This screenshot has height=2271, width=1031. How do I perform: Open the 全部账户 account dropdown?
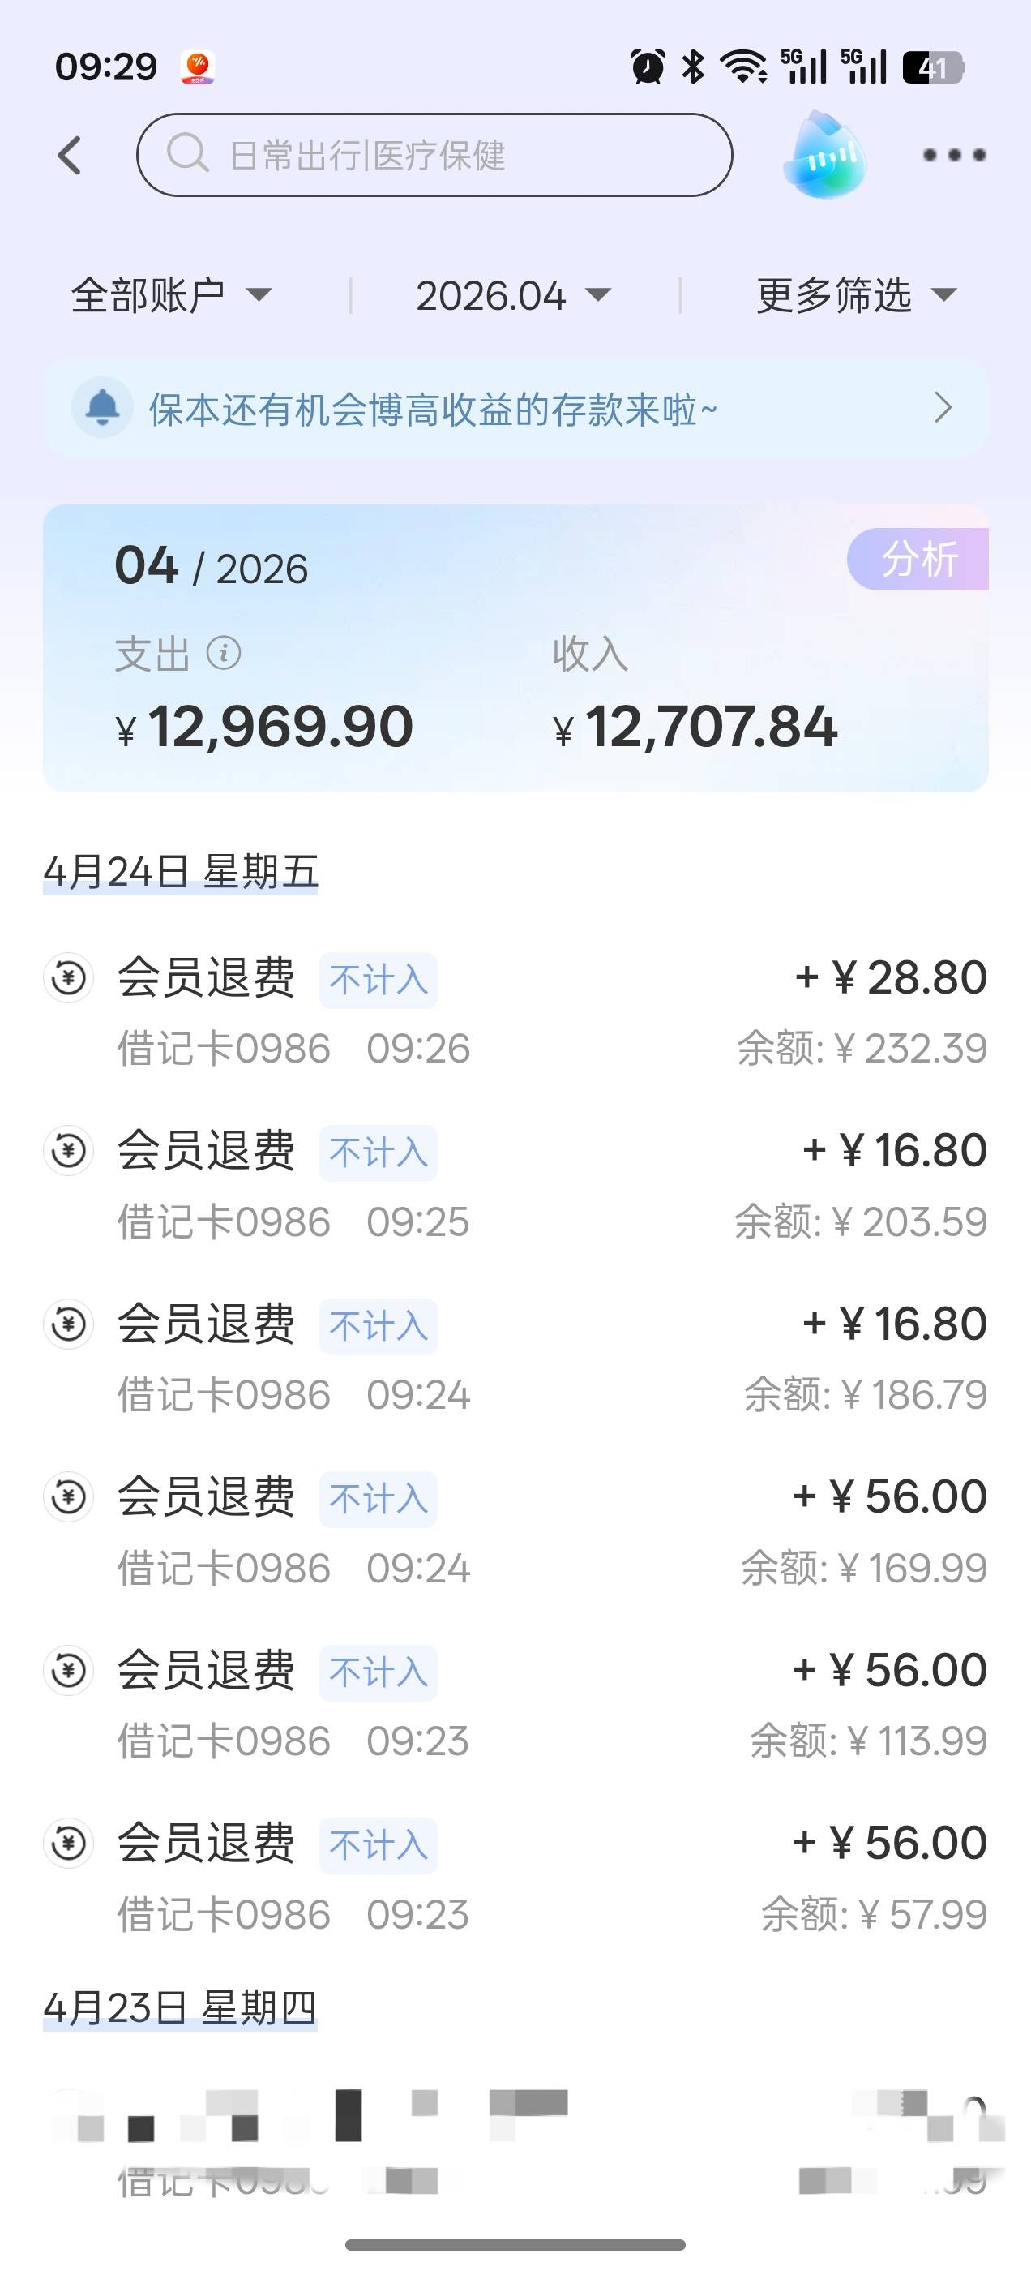(172, 295)
